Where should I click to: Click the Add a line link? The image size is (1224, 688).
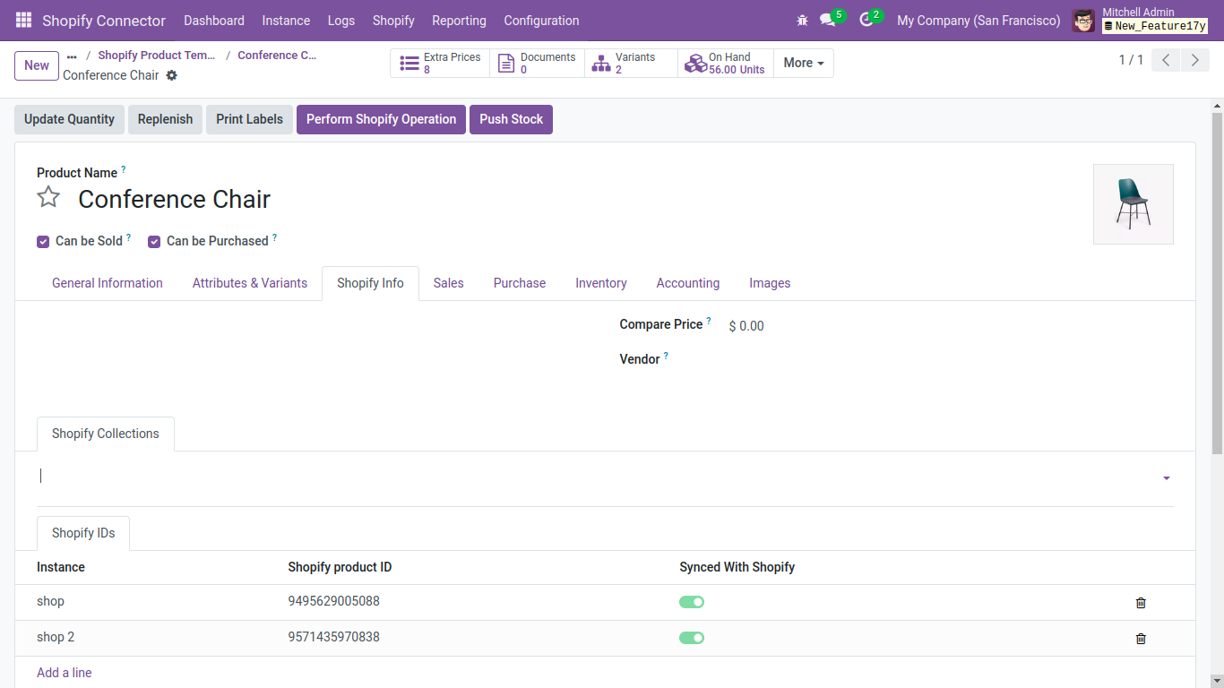[65, 673]
